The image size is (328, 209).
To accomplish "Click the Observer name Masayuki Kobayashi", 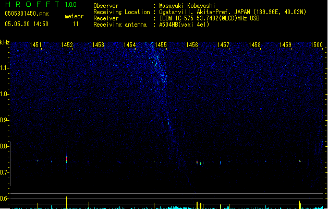I will click(187, 6).
